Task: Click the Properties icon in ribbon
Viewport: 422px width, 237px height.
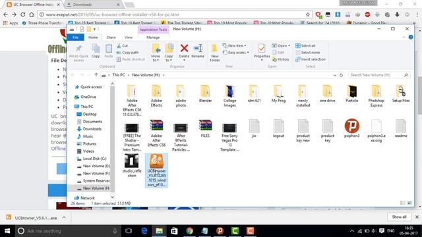Action: 262,49
